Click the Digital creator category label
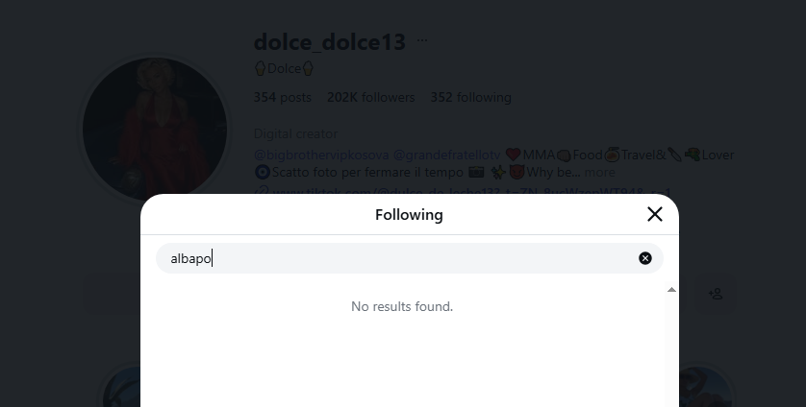Viewport: 806px width, 407px height. pyautogui.click(x=295, y=133)
